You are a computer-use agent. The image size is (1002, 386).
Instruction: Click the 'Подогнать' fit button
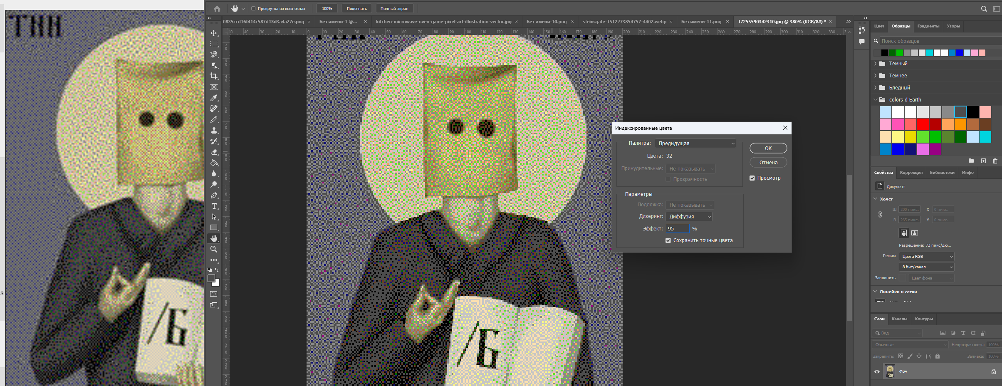357,8
